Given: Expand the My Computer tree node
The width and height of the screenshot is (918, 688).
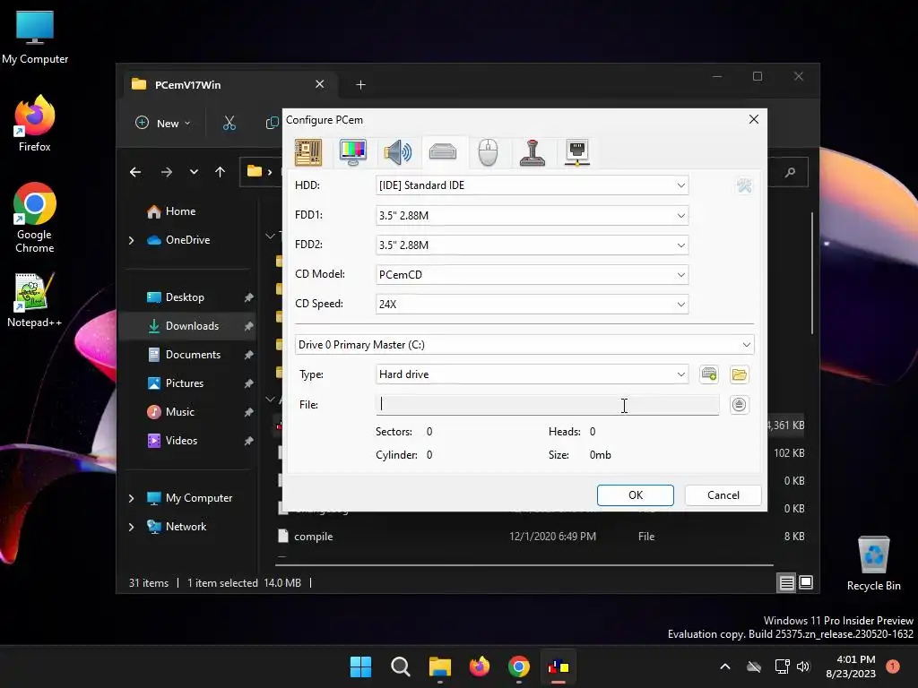Looking at the screenshot, I should 132,498.
